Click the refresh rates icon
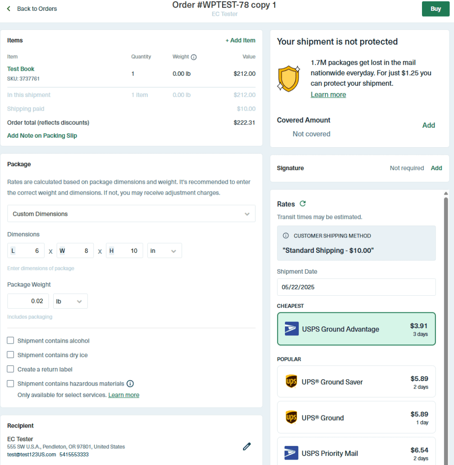 pyautogui.click(x=303, y=204)
